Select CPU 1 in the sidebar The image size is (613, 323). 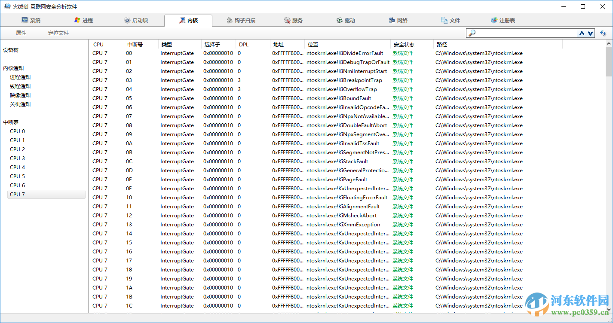click(18, 140)
